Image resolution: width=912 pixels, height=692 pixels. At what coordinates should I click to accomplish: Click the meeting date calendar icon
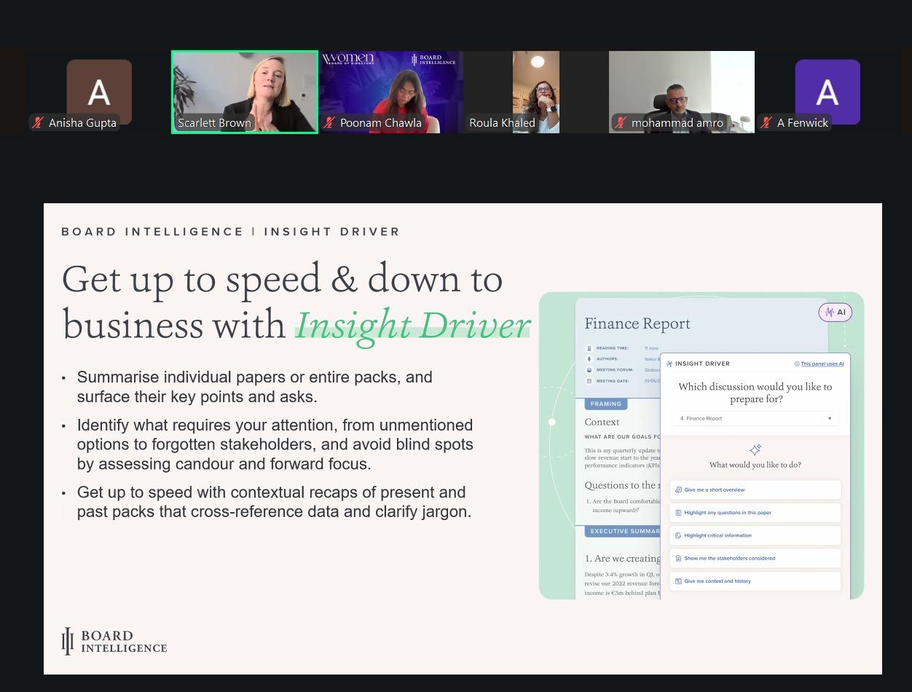click(589, 381)
